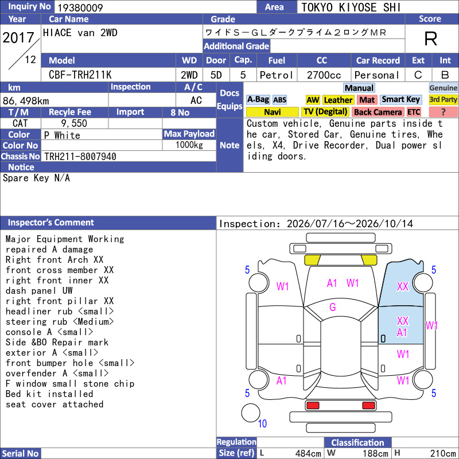Click the Spare Key N/A notice
Screen dimensions: 459x459
click(x=36, y=178)
